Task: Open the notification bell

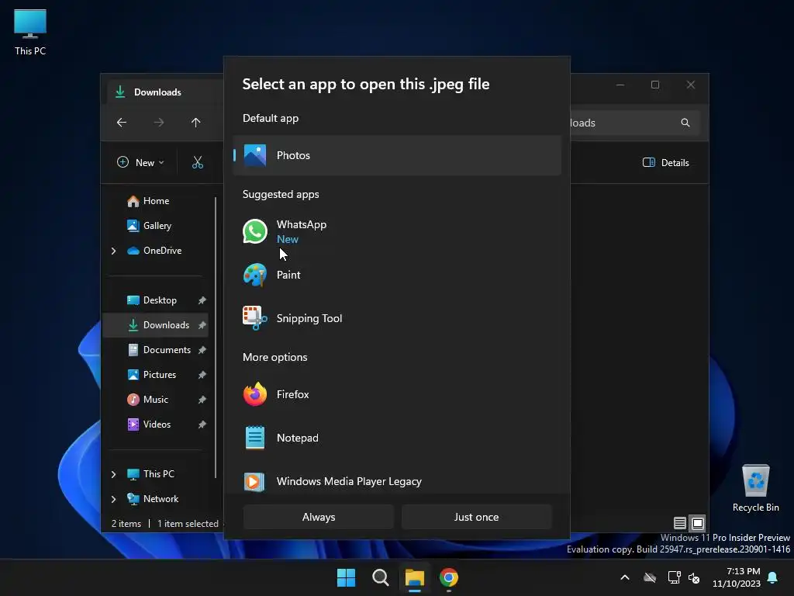Action: [x=773, y=577]
